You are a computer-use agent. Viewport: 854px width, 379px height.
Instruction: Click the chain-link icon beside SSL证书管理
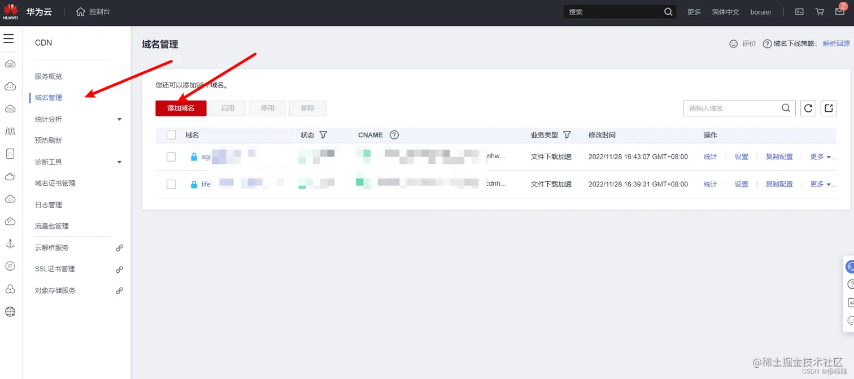click(x=119, y=269)
